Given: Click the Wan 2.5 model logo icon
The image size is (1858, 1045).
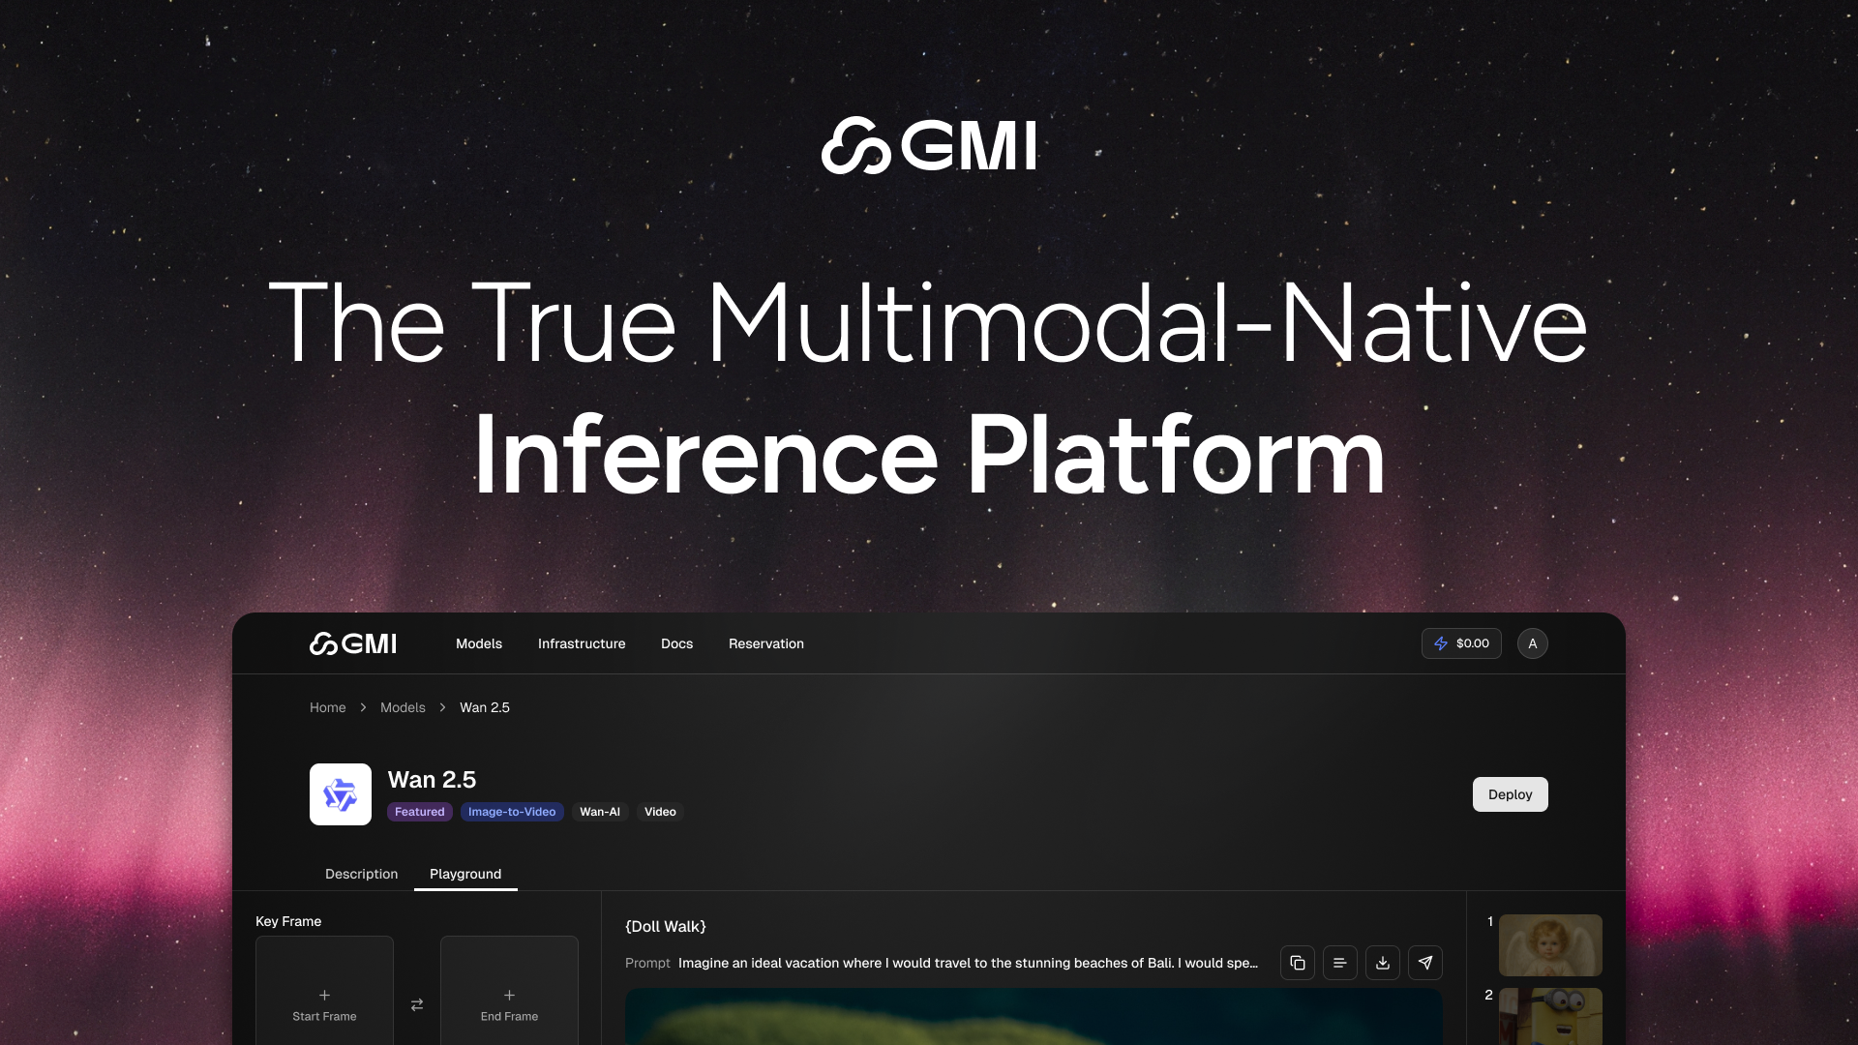Looking at the screenshot, I should [340, 793].
